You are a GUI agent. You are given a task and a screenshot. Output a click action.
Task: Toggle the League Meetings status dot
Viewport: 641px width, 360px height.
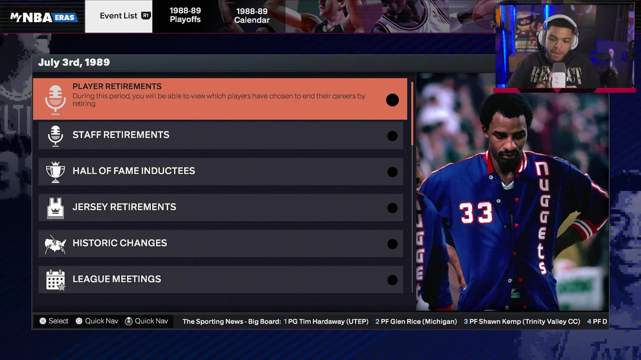click(x=393, y=280)
